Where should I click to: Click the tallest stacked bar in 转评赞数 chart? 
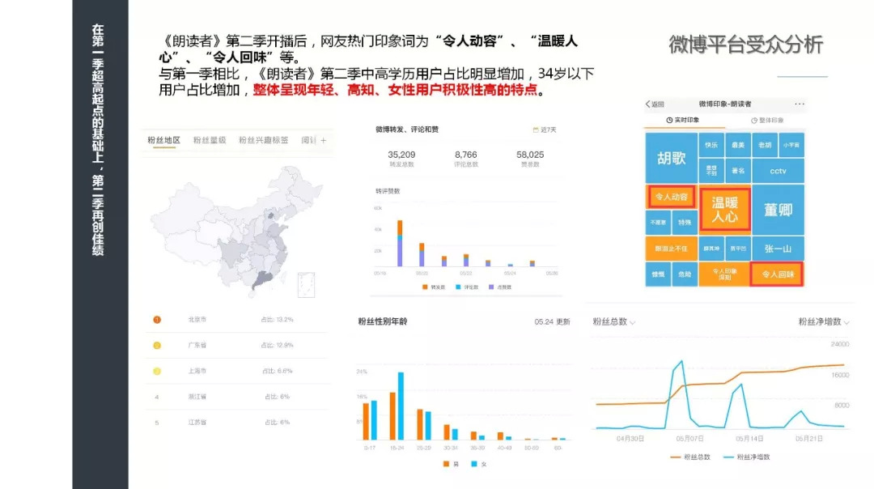tap(400, 243)
